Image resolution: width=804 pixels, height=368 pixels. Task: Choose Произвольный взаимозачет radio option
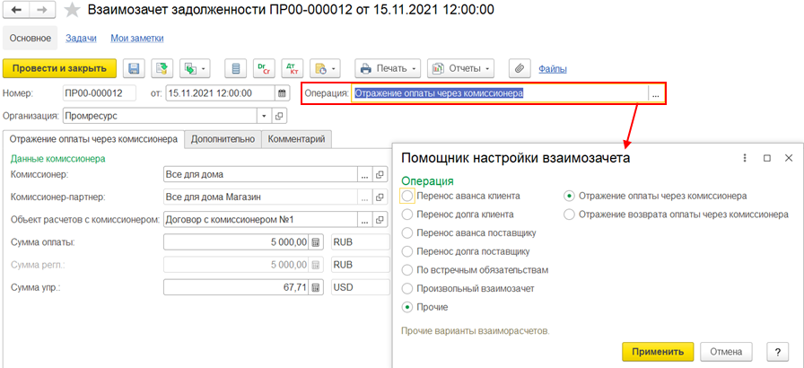[408, 288]
